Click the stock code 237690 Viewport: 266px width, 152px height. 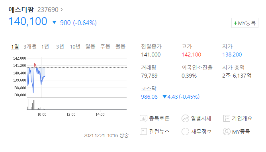(48, 10)
